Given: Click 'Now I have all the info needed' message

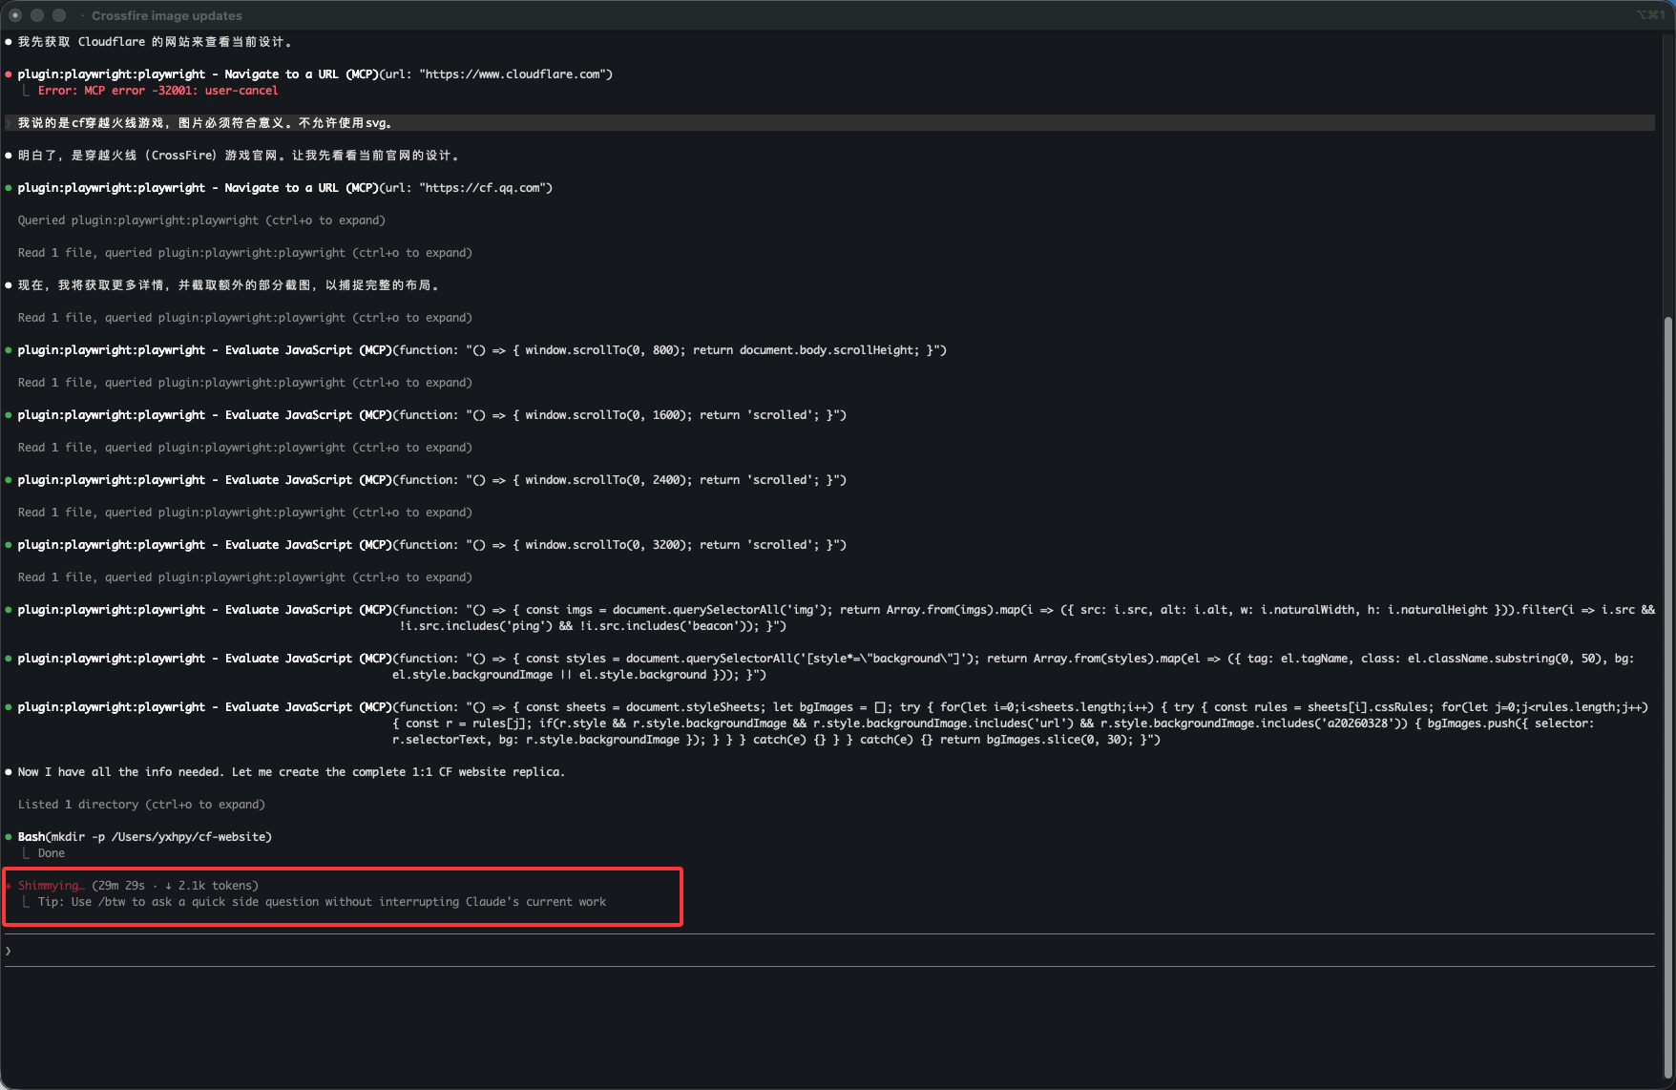Looking at the screenshot, I should pos(291,772).
